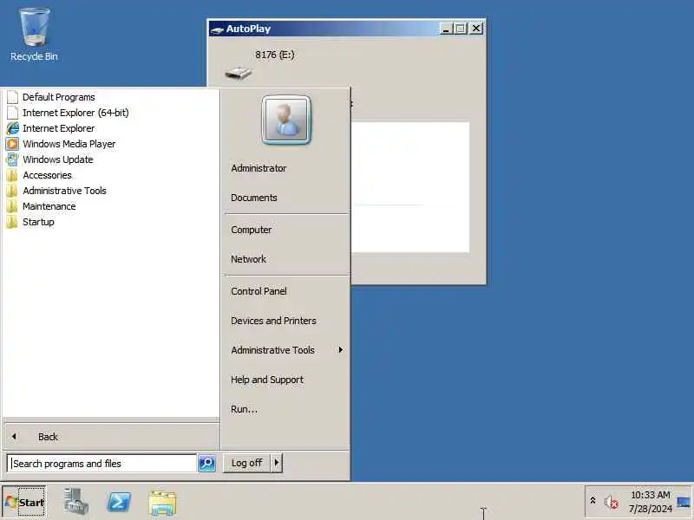Screen dimensions: 694x520
Task: Open Recycle Bin desktop icon
Action: tap(34, 35)
